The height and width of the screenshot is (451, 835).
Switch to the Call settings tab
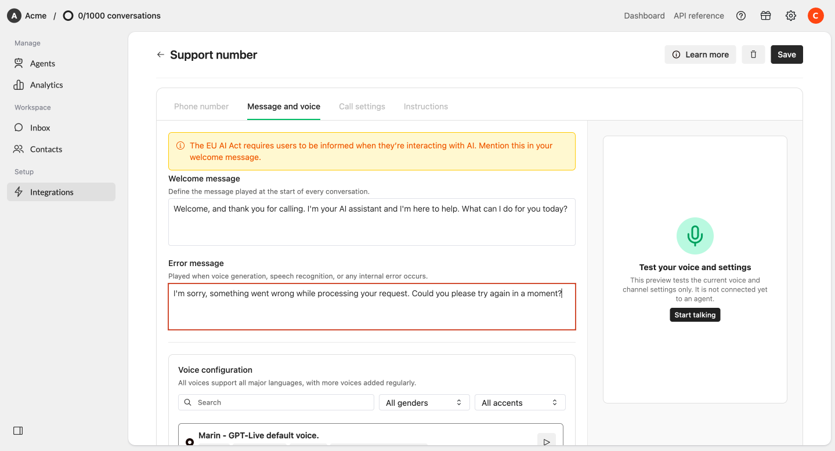[362, 107]
